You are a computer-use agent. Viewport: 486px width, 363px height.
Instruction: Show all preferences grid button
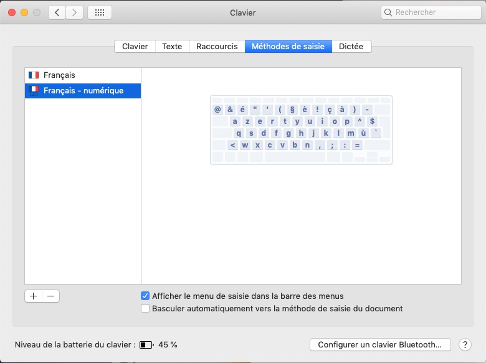tap(100, 12)
